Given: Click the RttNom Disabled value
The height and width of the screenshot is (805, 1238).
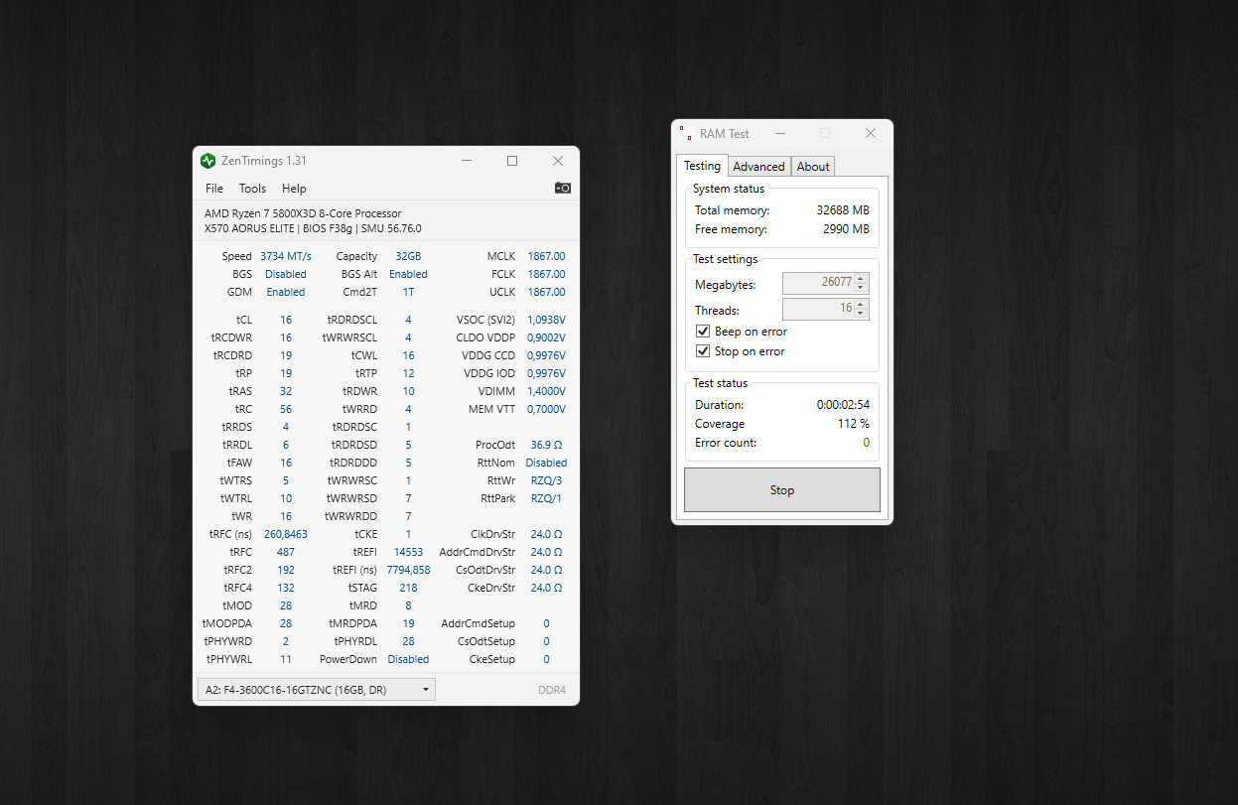Looking at the screenshot, I should [547, 463].
